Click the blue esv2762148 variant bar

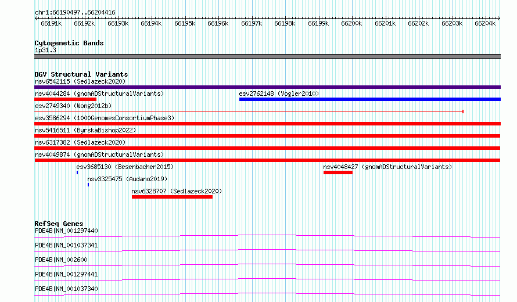point(370,99)
